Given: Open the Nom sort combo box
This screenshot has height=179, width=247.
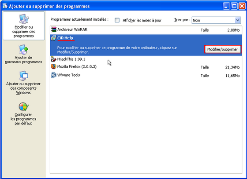Looking at the screenshot, I should pyautogui.click(x=216, y=20).
